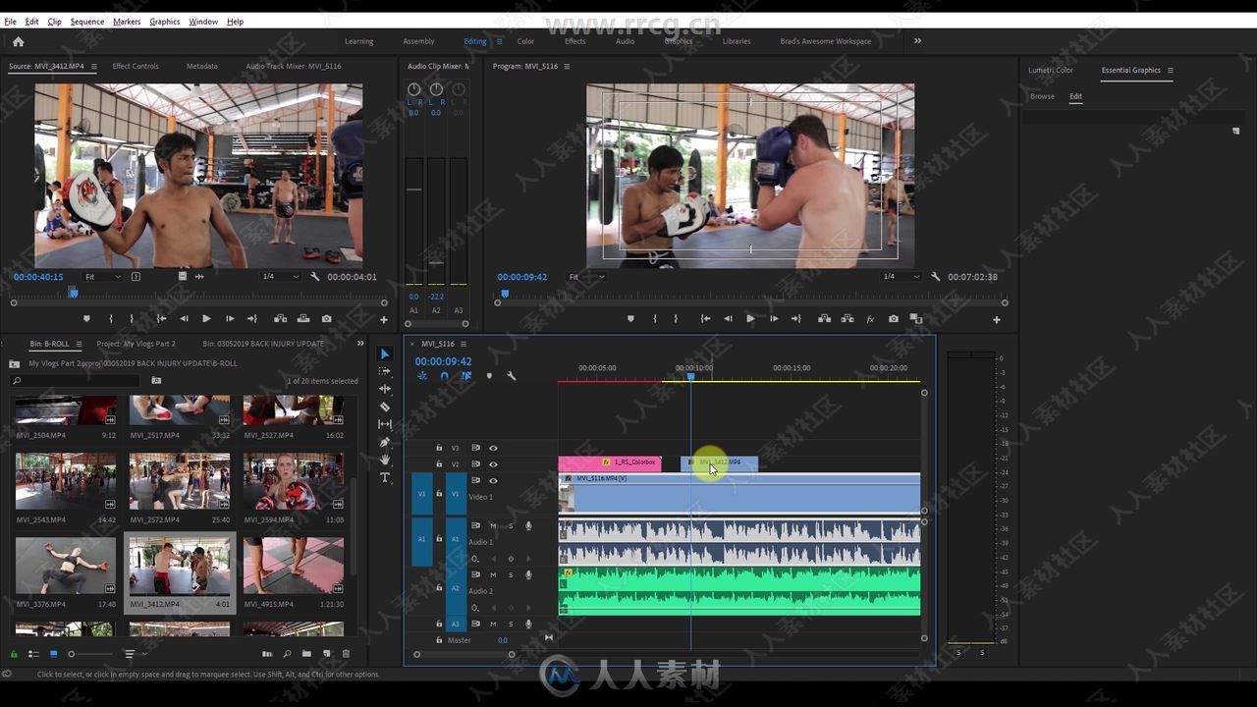1257x707 pixels.
Task: Select the Type tool
Action: pyautogui.click(x=385, y=477)
